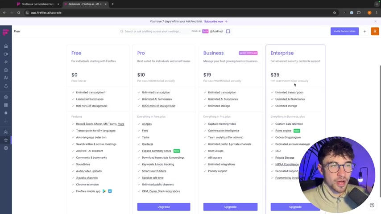Open the stacked layers sidebar icon
The image size is (381, 214).
pos(6,97)
